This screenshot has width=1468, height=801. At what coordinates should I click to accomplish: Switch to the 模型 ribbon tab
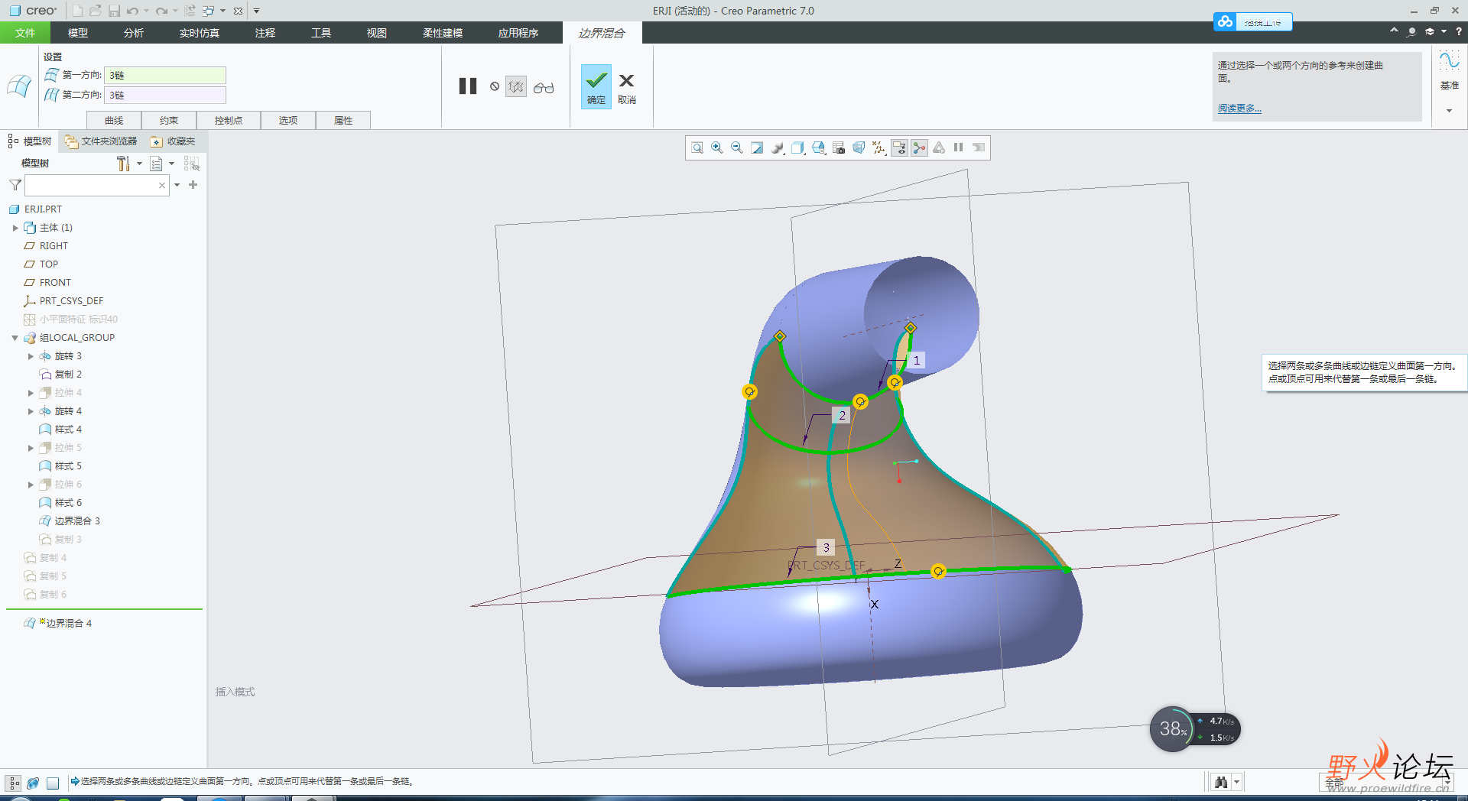(x=78, y=33)
